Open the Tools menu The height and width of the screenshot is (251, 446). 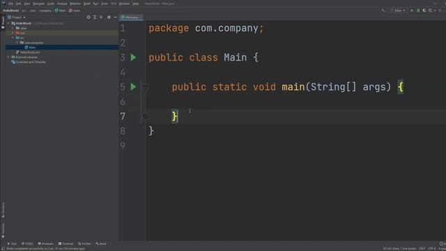[x=105, y=3]
